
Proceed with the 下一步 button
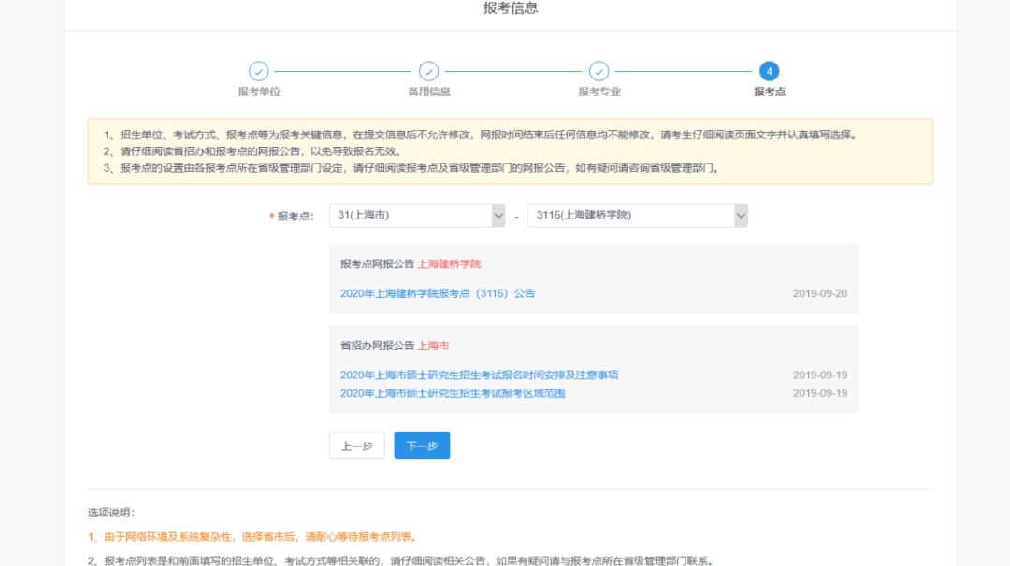coord(422,446)
